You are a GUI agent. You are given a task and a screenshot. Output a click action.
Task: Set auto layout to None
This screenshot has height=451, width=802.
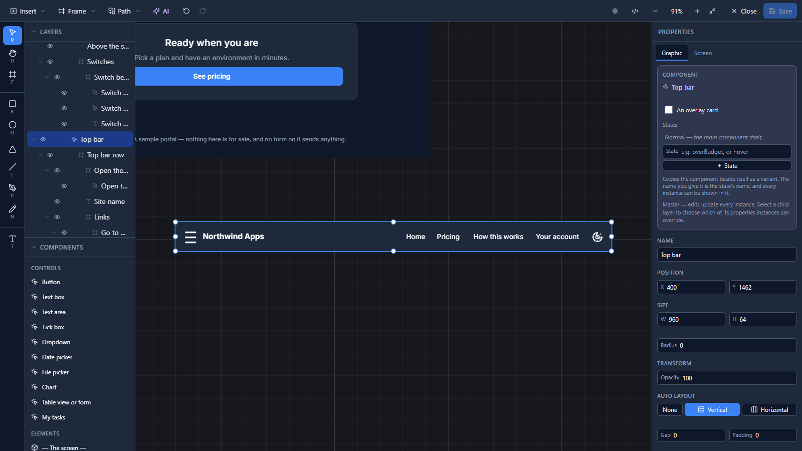pyautogui.click(x=670, y=409)
